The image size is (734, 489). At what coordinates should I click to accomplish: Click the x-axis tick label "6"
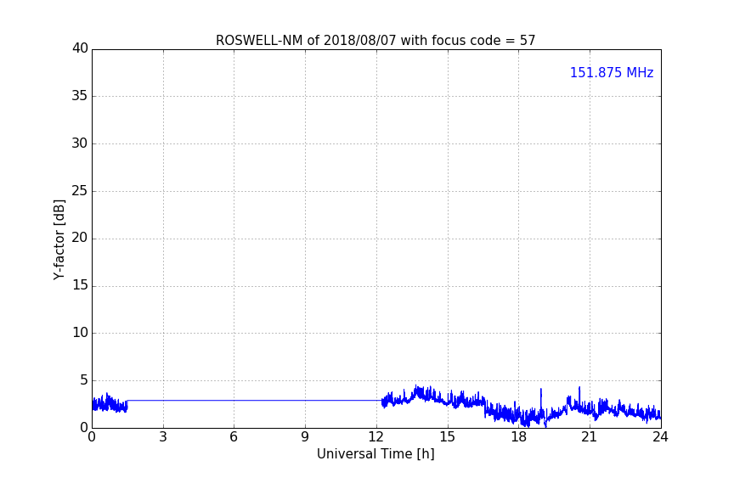point(234,437)
